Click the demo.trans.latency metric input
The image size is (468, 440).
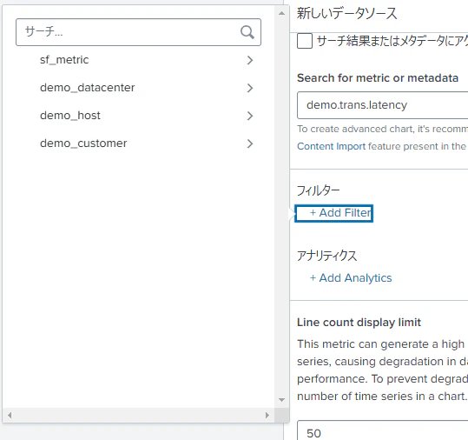(383, 105)
